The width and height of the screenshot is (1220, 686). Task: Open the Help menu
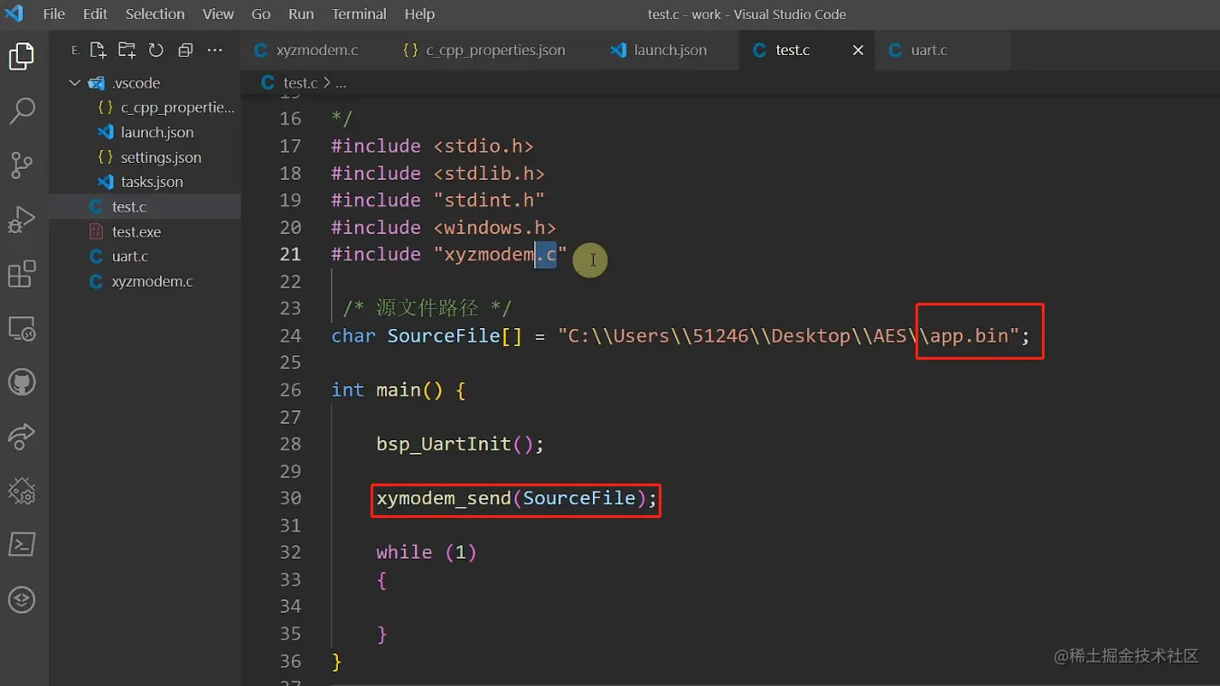[x=419, y=14]
